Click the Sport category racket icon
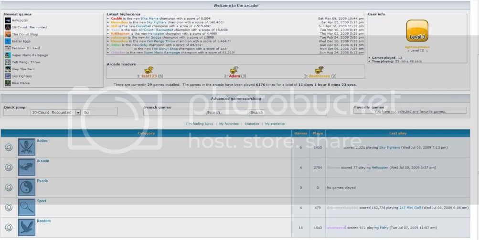 26,207
